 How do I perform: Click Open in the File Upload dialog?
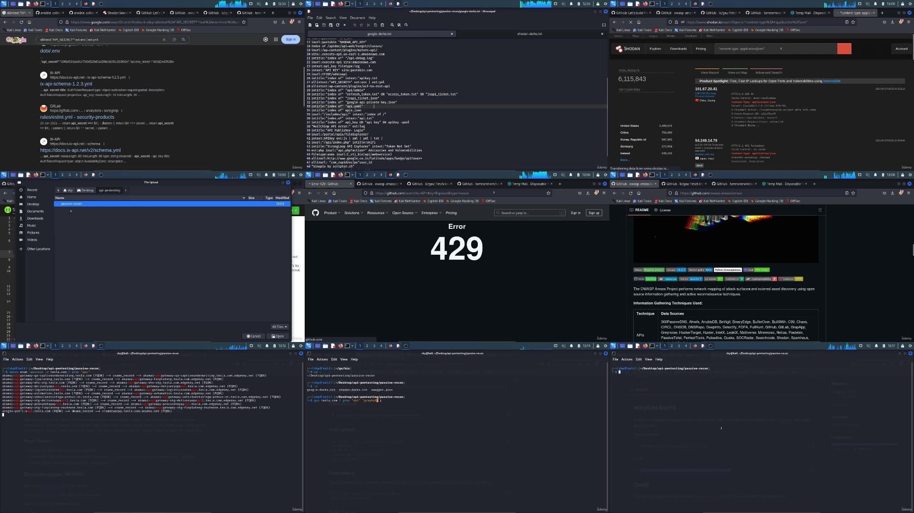278,336
